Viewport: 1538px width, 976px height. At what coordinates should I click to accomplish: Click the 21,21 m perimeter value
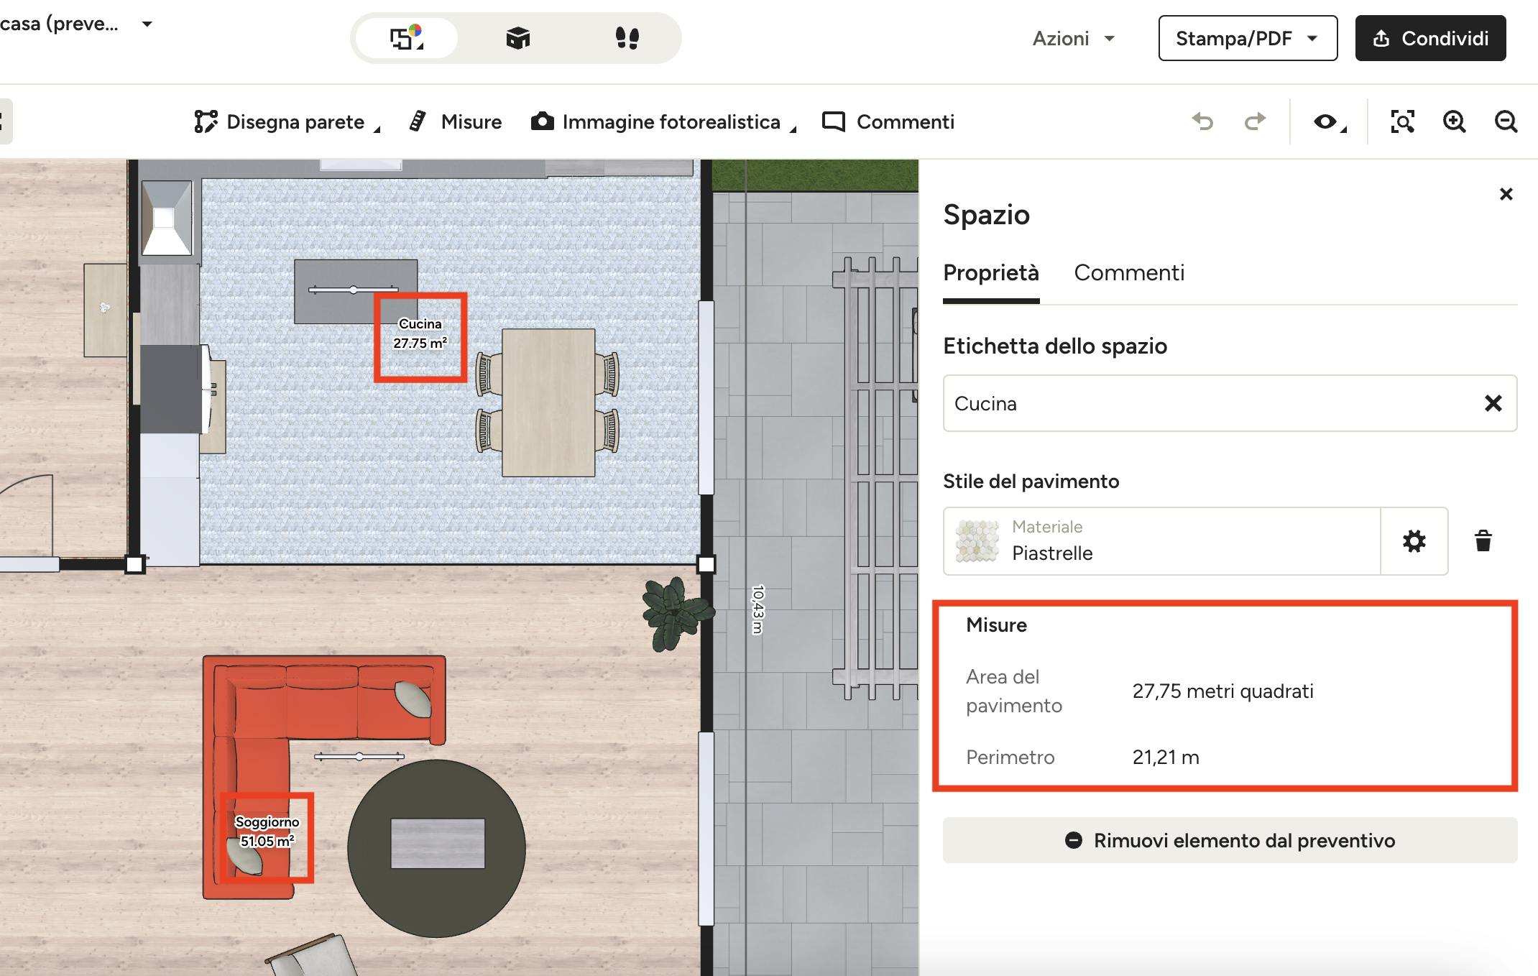tap(1165, 758)
